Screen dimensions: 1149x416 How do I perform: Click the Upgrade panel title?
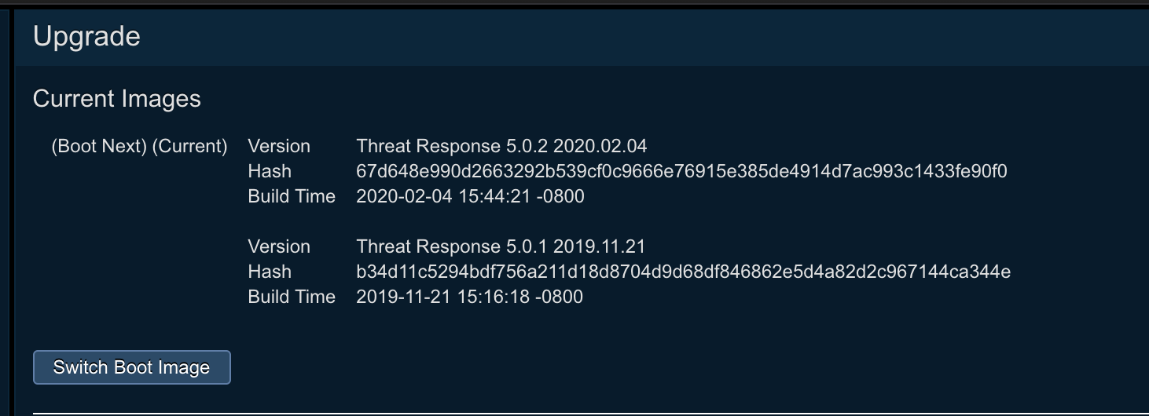click(x=86, y=37)
